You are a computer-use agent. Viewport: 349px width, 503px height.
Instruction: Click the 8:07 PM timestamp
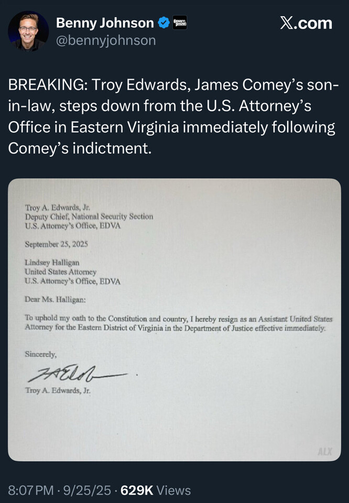point(30,490)
